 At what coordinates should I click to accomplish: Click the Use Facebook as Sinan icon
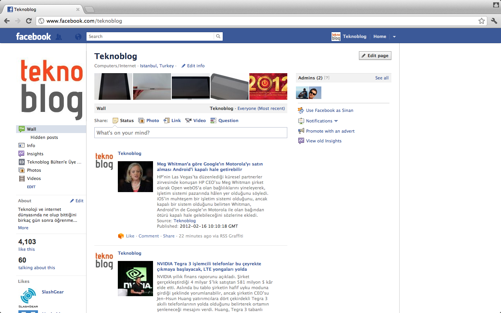[301, 110]
